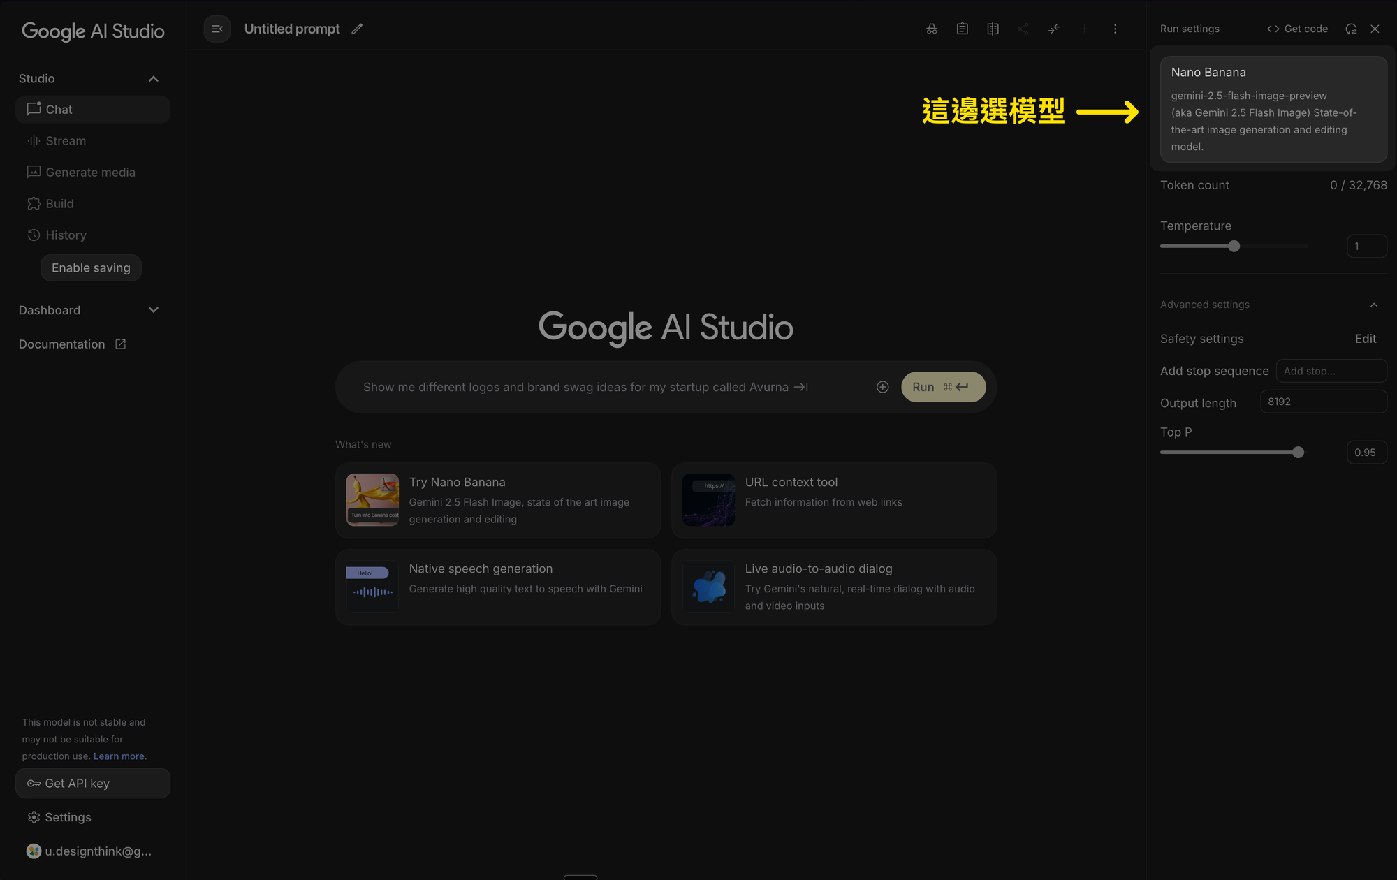Enable incognito temporary chat icon
The height and width of the screenshot is (880, 1397).
(932, 29)
